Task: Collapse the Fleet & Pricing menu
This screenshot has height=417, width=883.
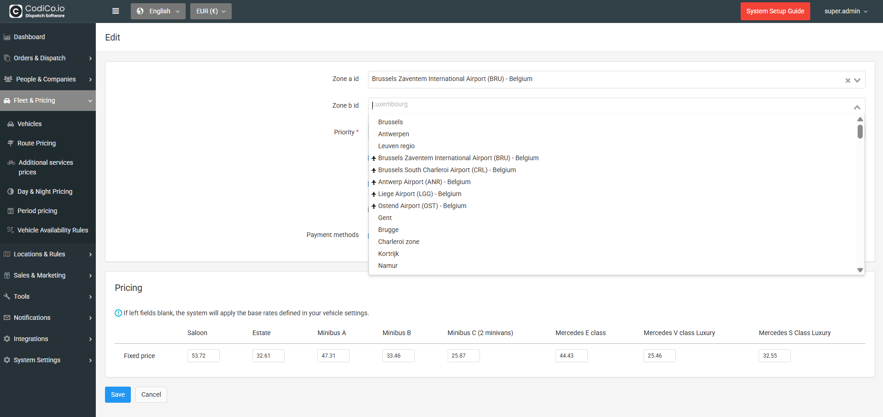Action: pos(48,100)
